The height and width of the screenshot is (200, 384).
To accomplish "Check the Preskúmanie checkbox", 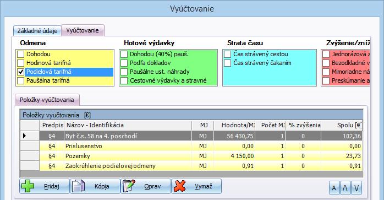I will (x=326, y=81).
